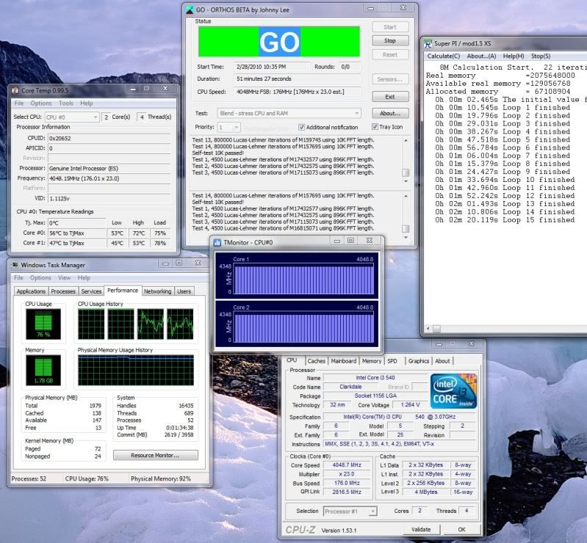The image size is (587, 543).
Task: Uncheck the Tray Icon checkbox
Action: pyautogui.click(x=375, y=127)
